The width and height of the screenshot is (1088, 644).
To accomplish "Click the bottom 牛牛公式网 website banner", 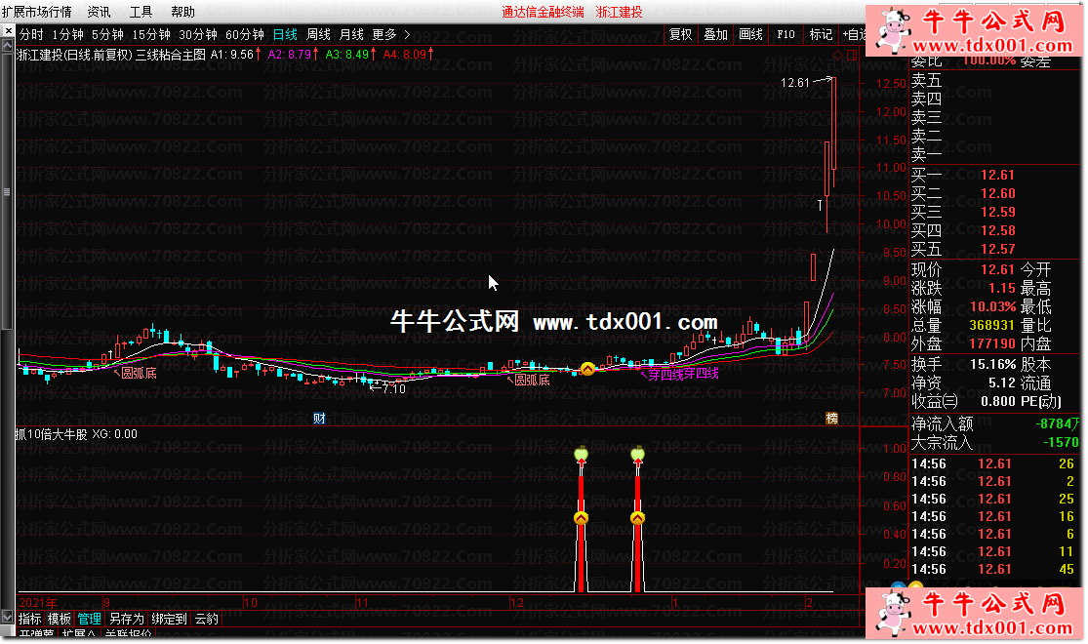I will click(x=975, y=614).
